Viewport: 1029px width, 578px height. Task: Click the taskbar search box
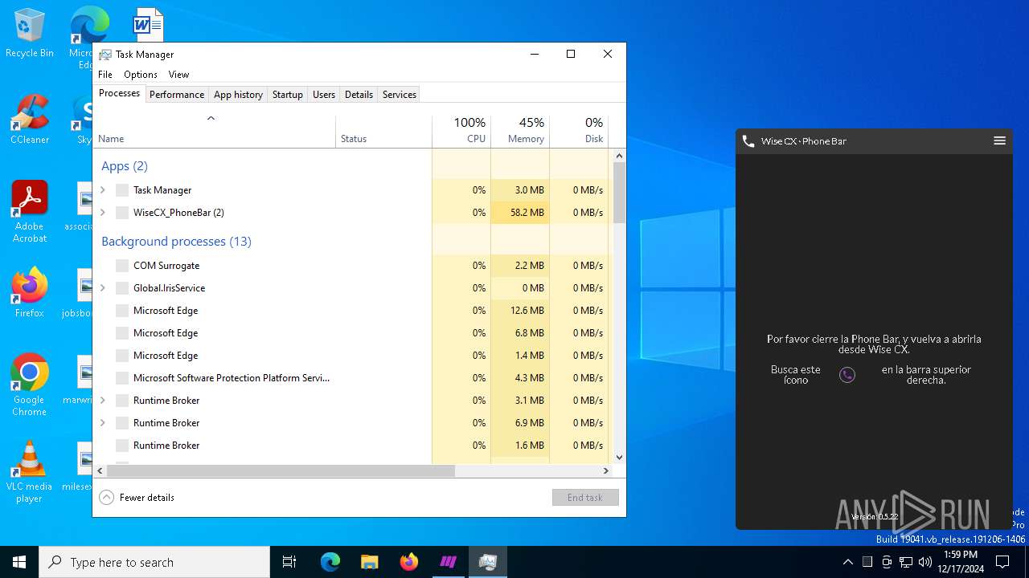coord(154,562)
